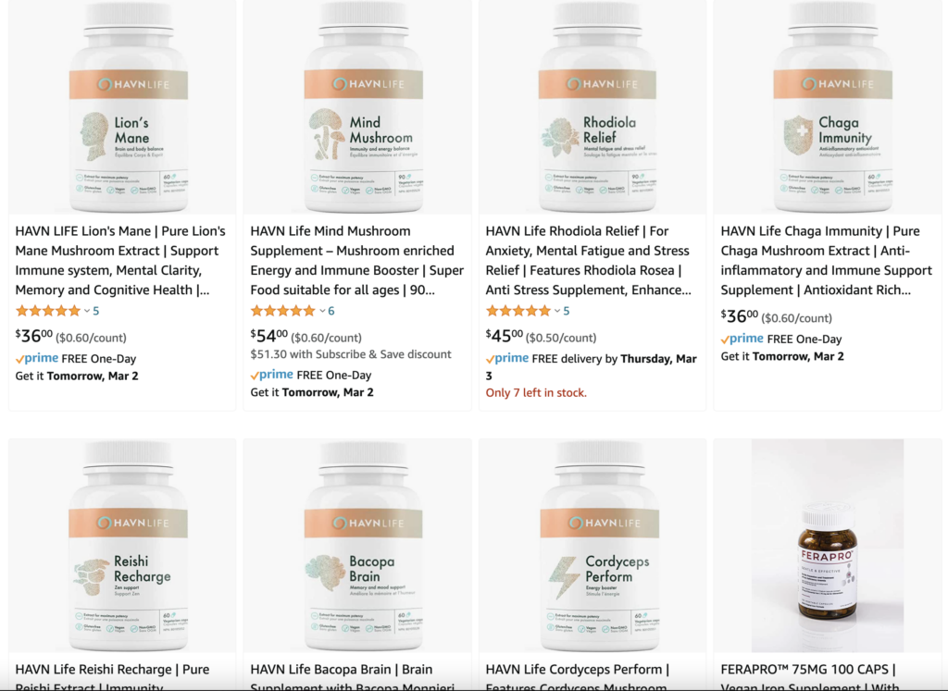Expand rating chevron for Lion's Mane
This screenshot has width=948, height=691.
point(87,311)
